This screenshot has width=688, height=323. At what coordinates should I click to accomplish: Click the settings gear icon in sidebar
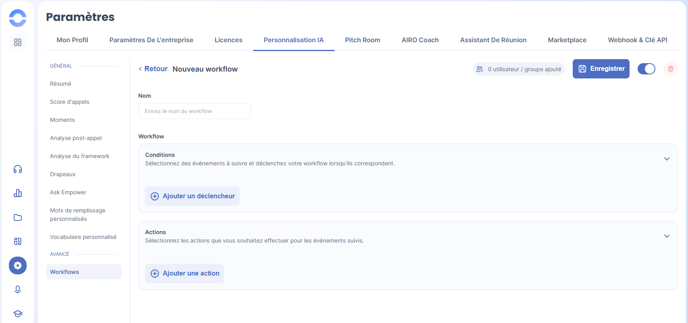(18, 265)
